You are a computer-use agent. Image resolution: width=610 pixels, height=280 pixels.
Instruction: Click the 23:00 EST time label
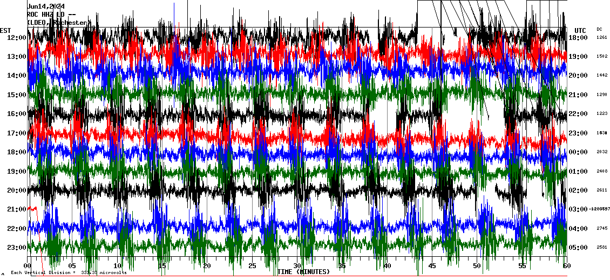point(16,248)
